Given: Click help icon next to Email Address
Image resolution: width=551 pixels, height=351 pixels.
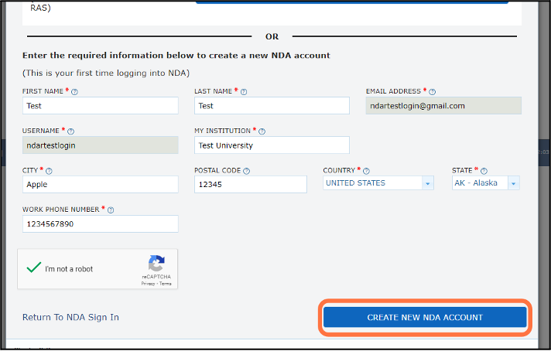Looking at the screenshot, I should pyautogui.click(x=433, y=92).
